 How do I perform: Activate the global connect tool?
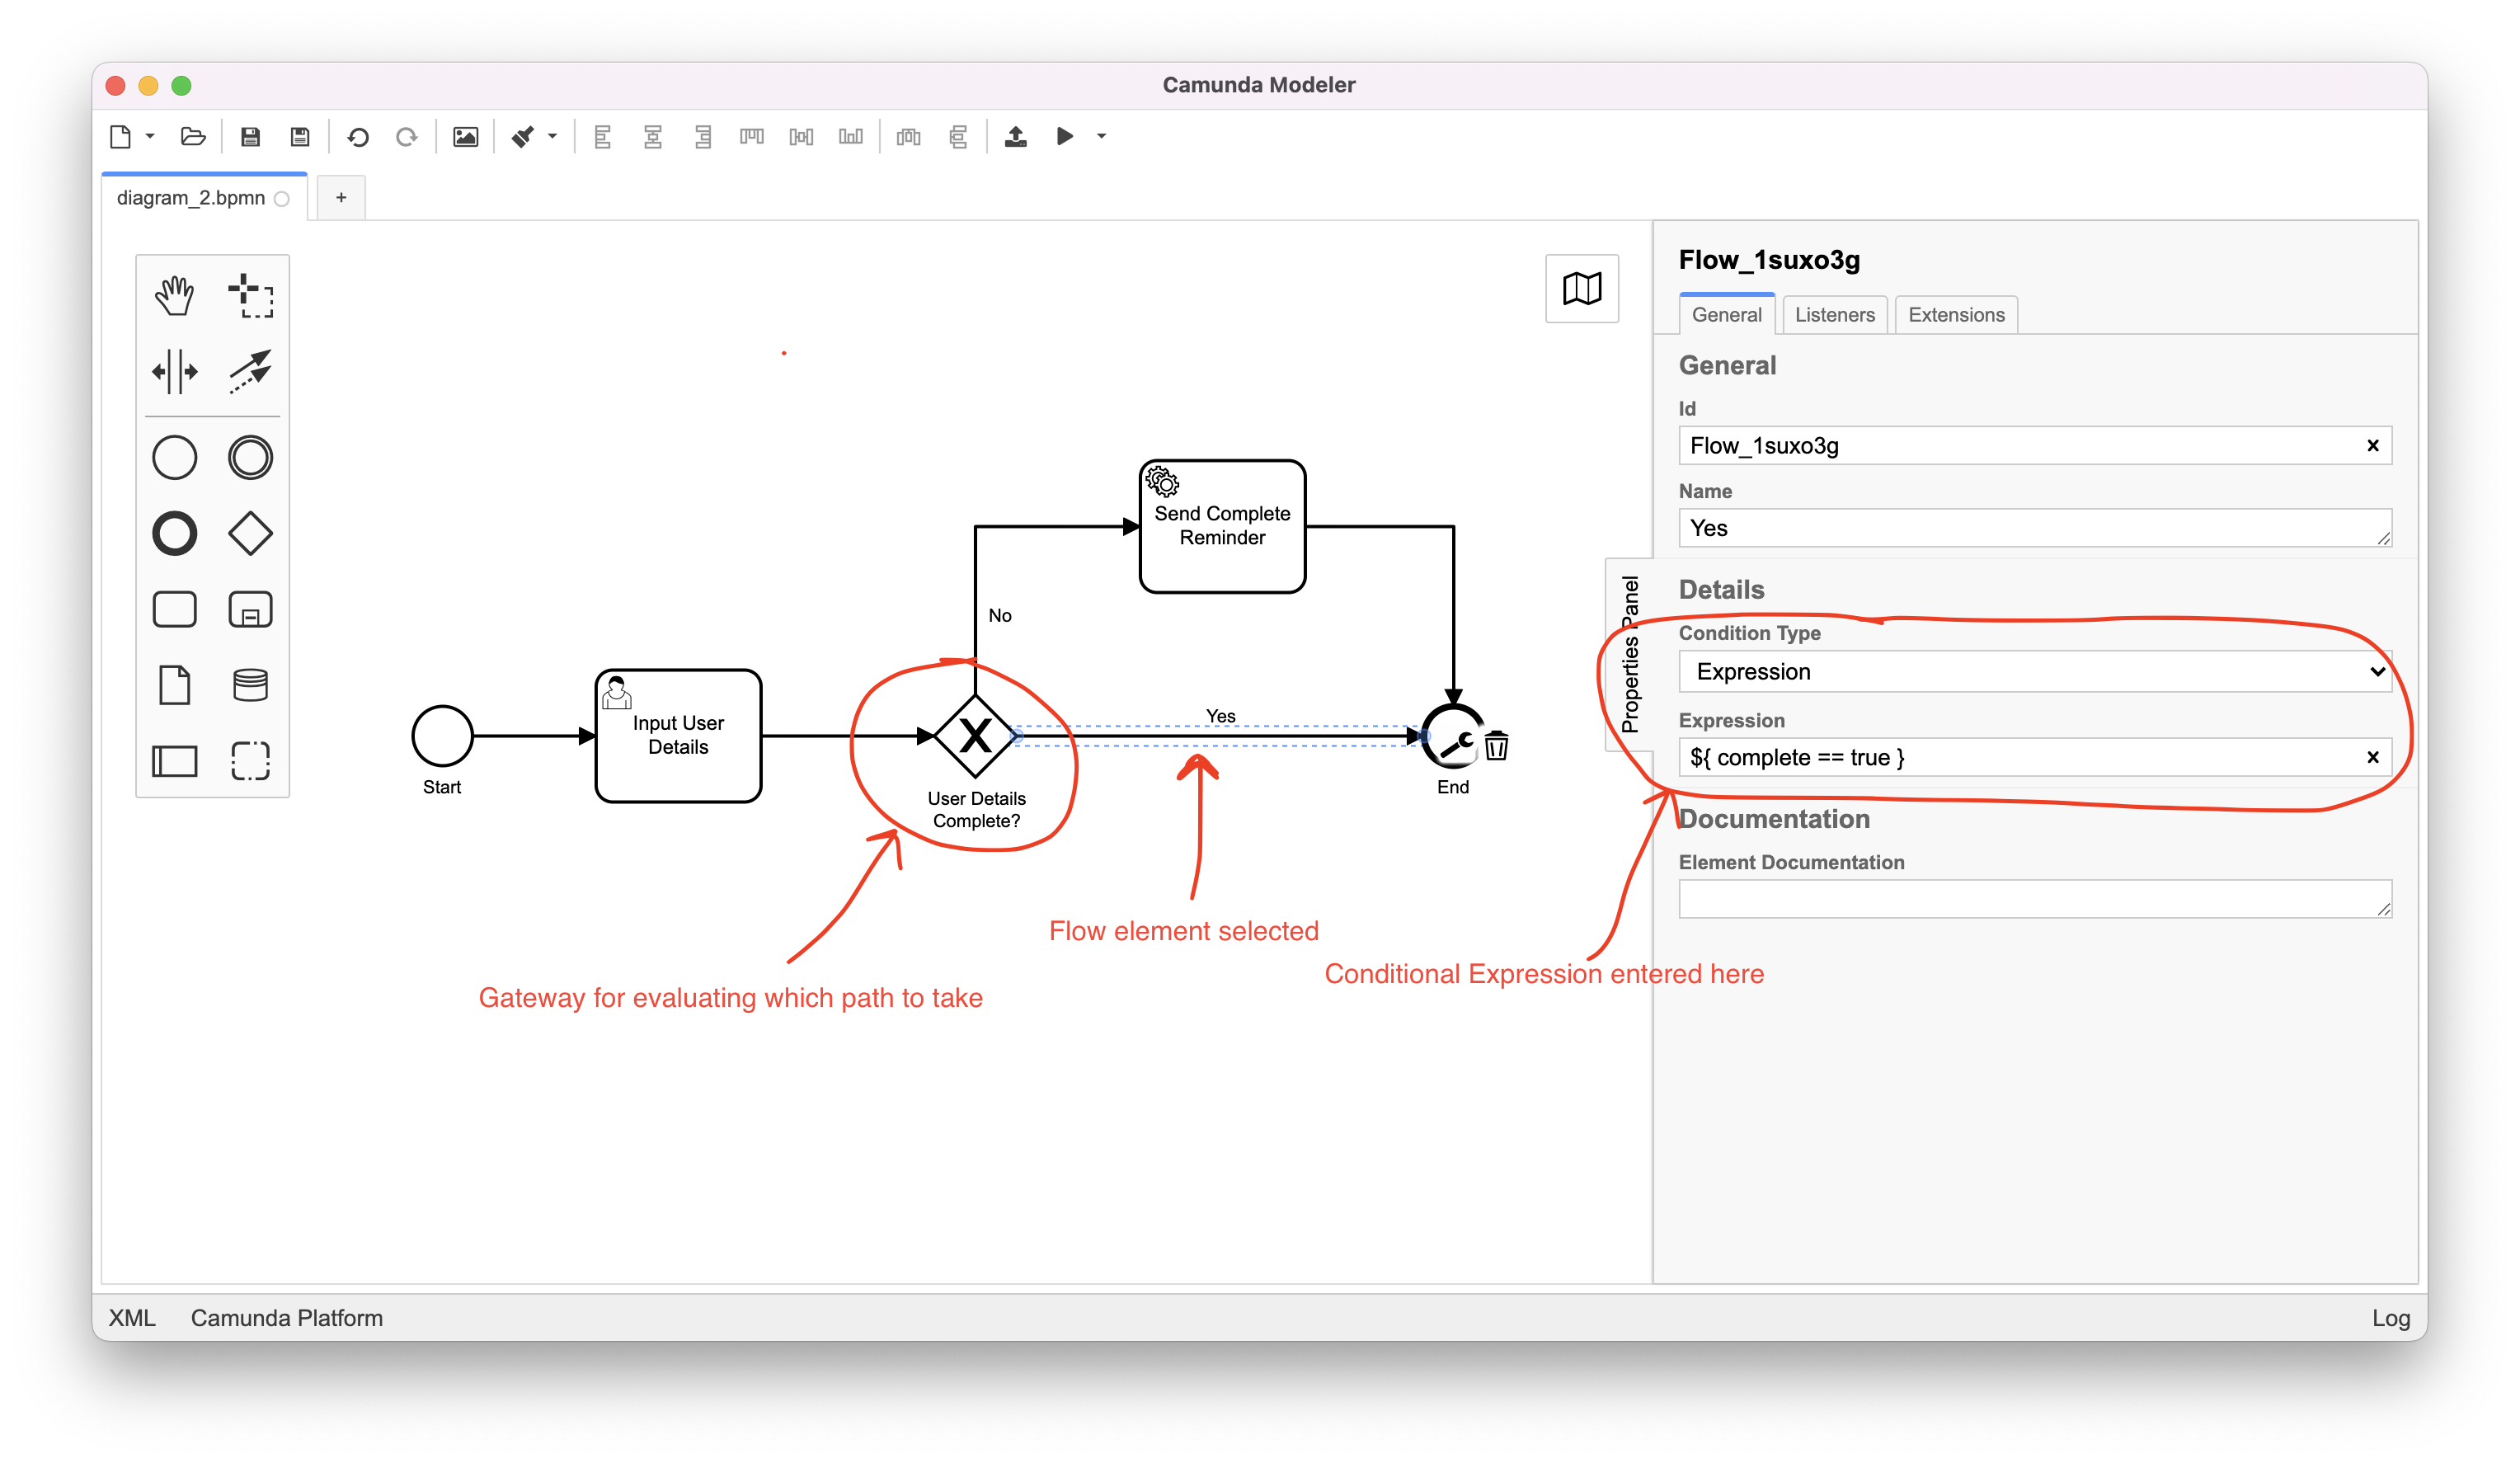250,371
